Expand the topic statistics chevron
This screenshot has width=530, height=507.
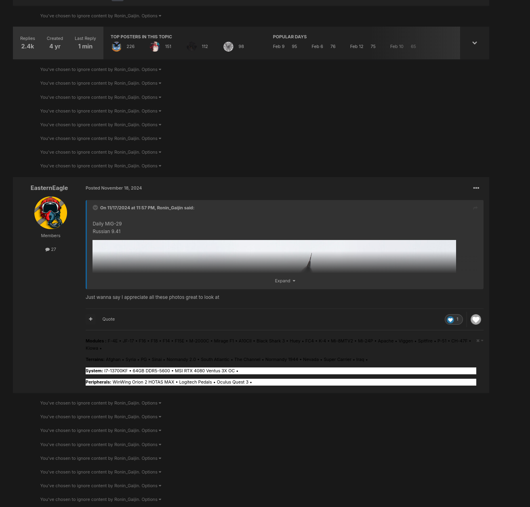pyautogui.click(x=475, y=43)
